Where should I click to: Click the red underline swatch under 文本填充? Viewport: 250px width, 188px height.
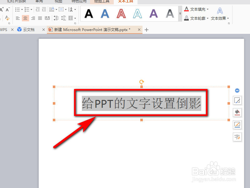[187, 10]
